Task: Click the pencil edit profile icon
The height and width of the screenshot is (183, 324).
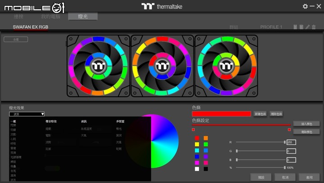Action: tap(307, 27)
